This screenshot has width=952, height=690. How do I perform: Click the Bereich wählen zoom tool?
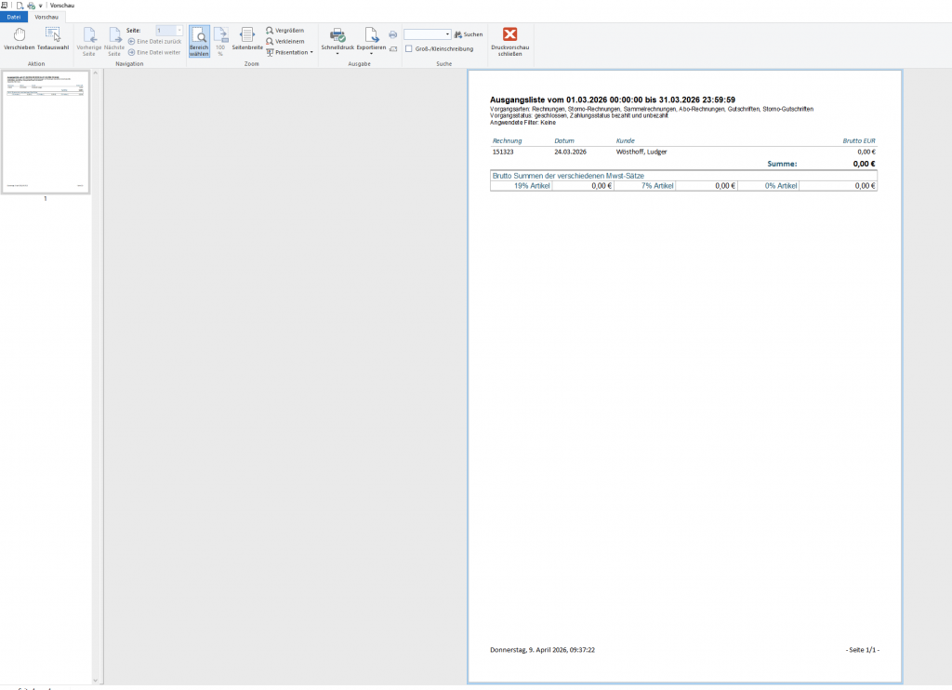coord(199,41)
